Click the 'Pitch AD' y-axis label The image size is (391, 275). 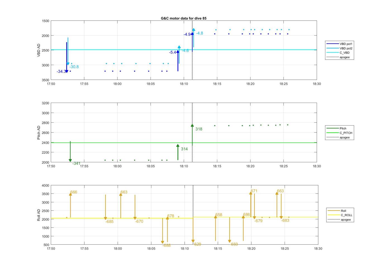coord(39,133)
